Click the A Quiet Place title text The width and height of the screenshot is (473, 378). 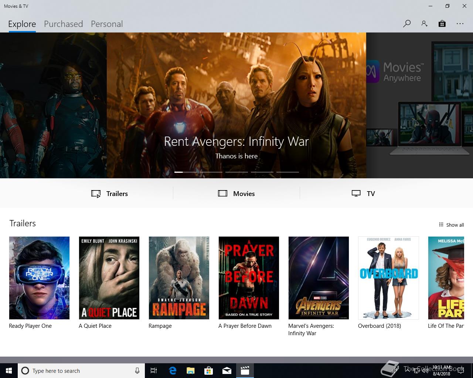95,326
